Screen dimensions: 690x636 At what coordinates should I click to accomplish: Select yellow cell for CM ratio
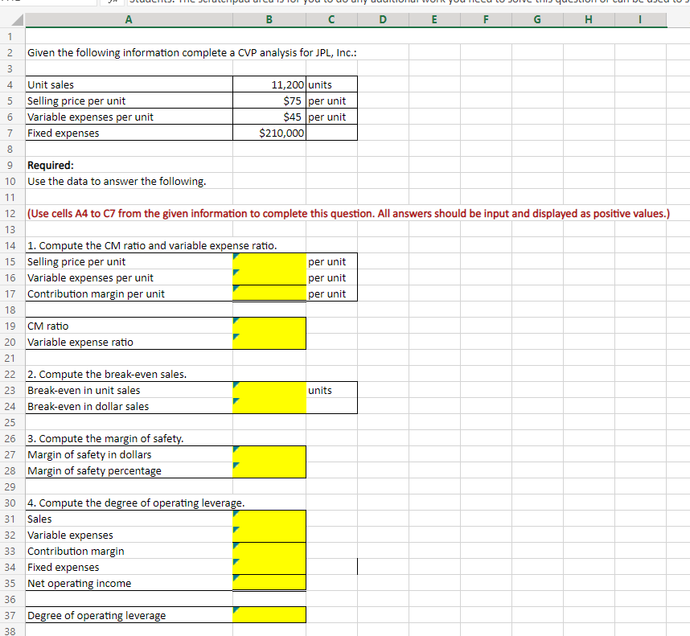pos(269,326)
